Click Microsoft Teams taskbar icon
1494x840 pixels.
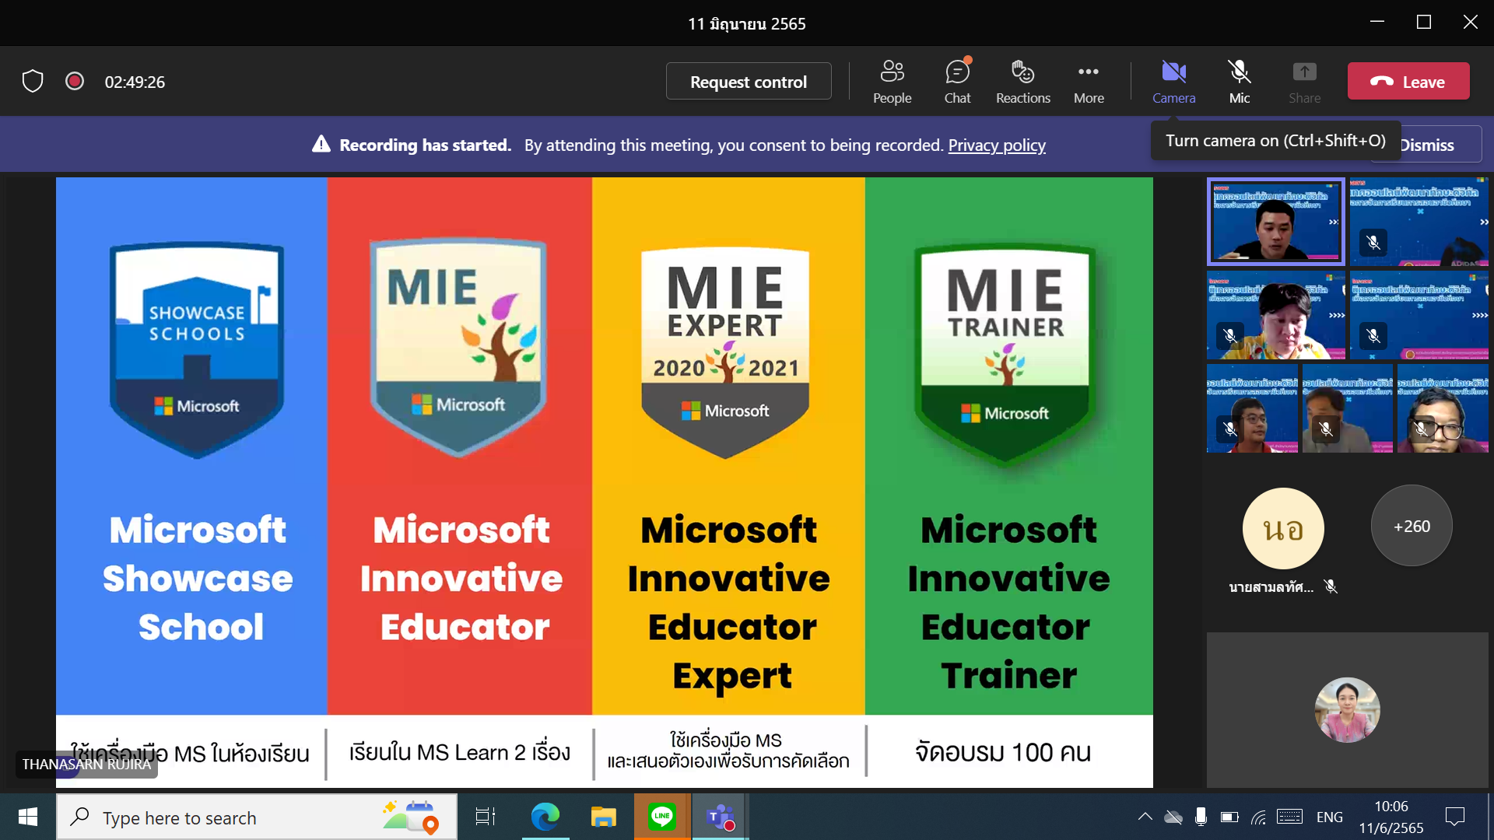tap(721, 817)
